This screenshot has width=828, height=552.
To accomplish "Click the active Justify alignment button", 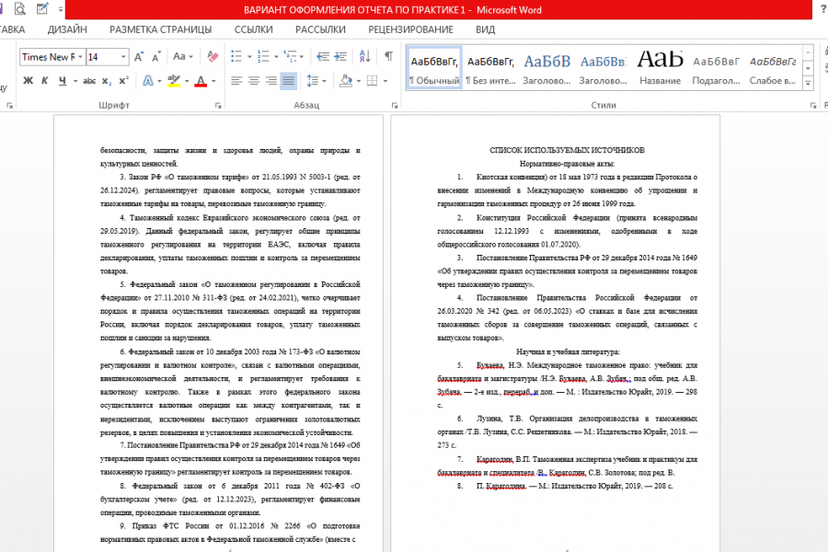I will point(288,81).
